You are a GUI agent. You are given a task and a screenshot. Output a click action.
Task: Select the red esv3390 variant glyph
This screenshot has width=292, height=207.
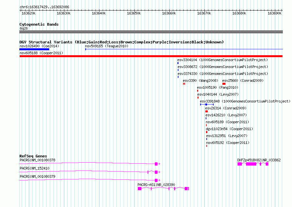coord(184,84)
